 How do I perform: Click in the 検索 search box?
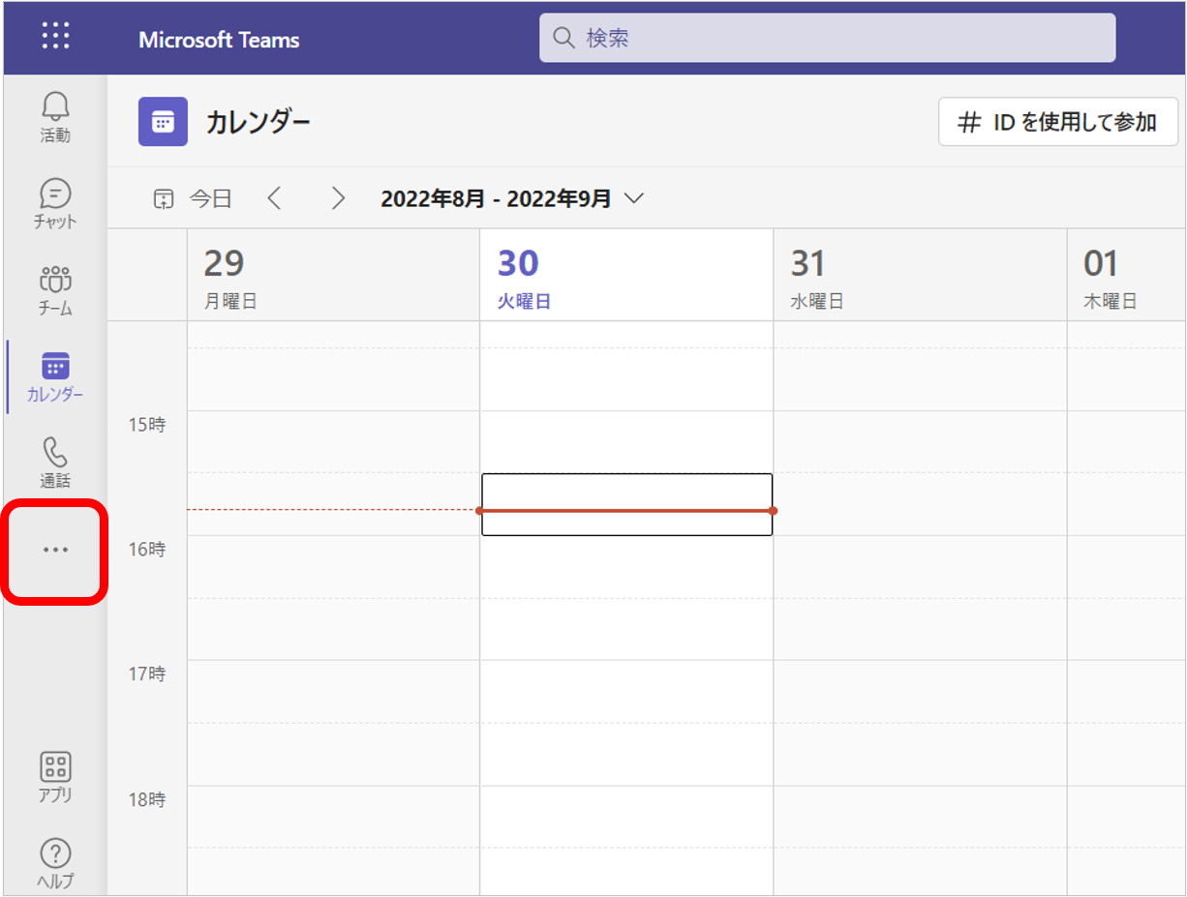click(x=827, y=38)
